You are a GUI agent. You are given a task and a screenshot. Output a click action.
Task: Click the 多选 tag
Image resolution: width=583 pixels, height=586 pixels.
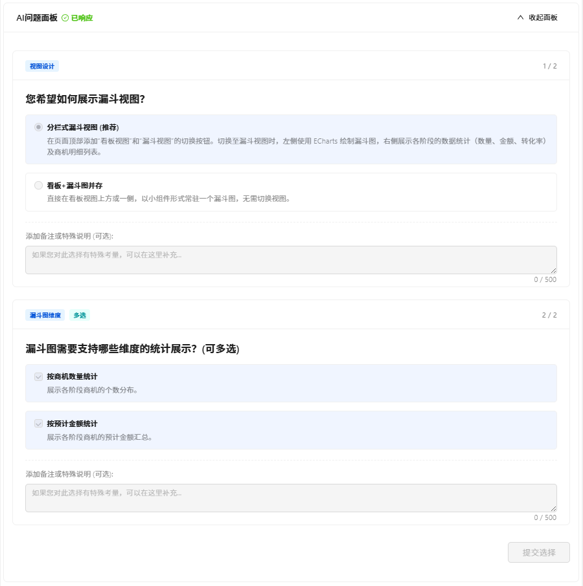pos(80,316)
